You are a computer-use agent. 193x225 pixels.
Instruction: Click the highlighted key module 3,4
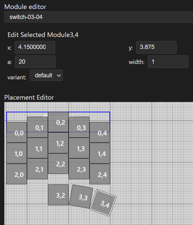pos(103,203)
